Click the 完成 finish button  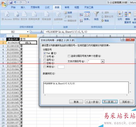tap(126, 102)
